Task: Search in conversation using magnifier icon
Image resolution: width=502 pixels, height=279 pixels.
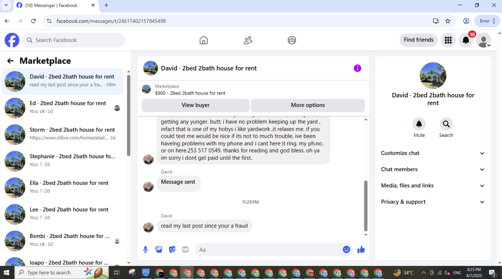Action: pos(446,124)
